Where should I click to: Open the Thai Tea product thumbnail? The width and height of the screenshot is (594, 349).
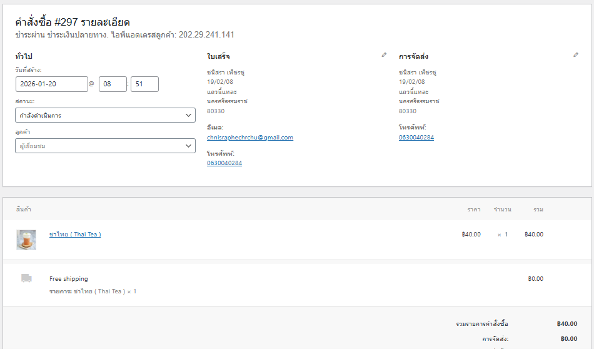click(x=26, y=240)
